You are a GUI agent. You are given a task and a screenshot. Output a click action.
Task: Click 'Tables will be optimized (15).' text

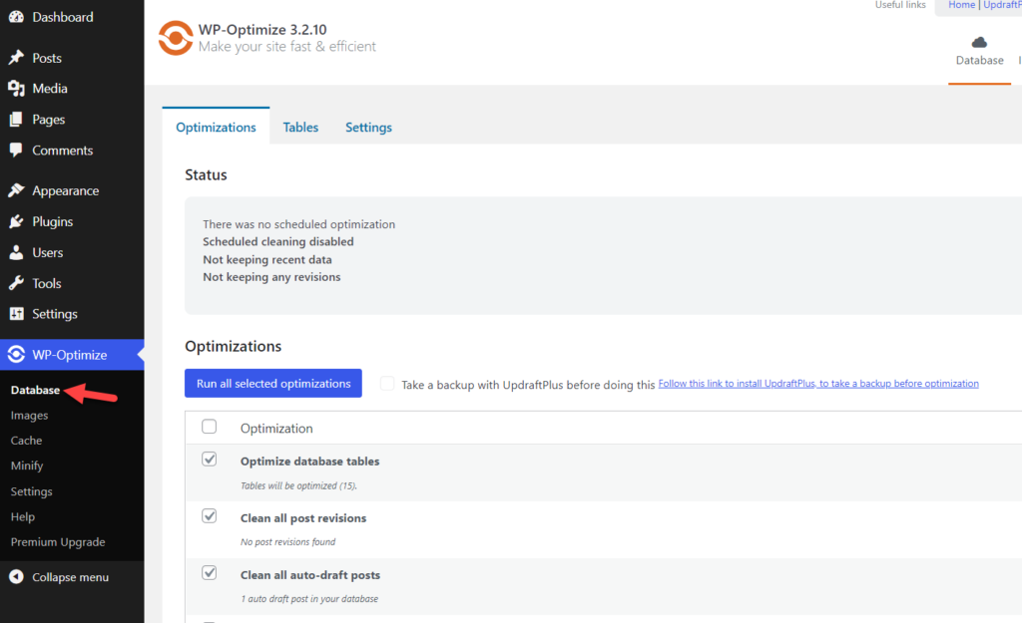[x=298, y=485]
